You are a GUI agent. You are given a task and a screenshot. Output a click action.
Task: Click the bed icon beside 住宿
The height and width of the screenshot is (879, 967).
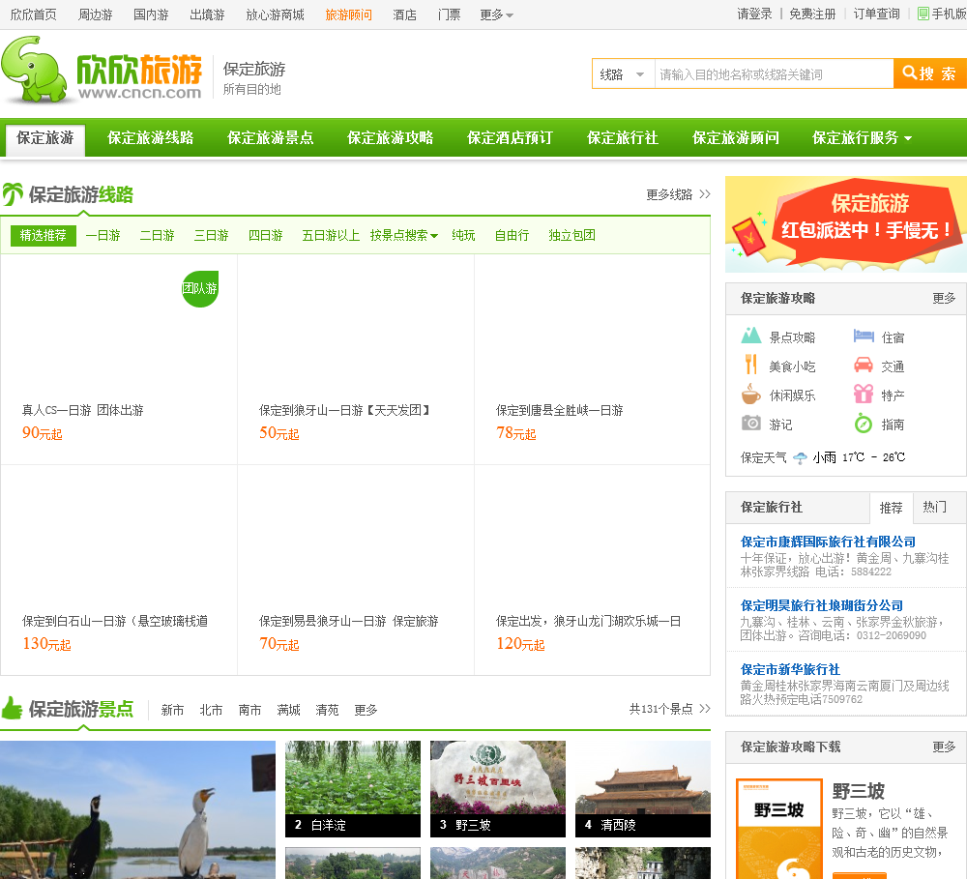pyautogui.click(x=864, y=336)
